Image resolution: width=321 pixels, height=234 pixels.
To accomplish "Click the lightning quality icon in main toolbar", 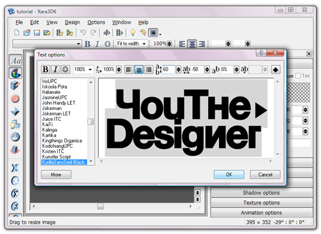I will (x=143, y=33).
